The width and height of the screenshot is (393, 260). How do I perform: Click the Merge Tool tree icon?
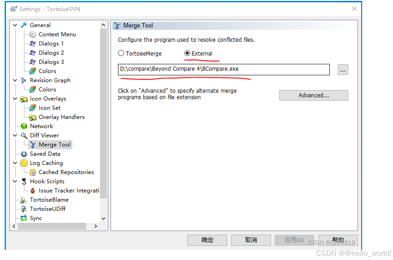pyautogui.click(x=33, y=145)
